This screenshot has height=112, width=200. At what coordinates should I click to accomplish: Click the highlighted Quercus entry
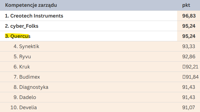18,36
